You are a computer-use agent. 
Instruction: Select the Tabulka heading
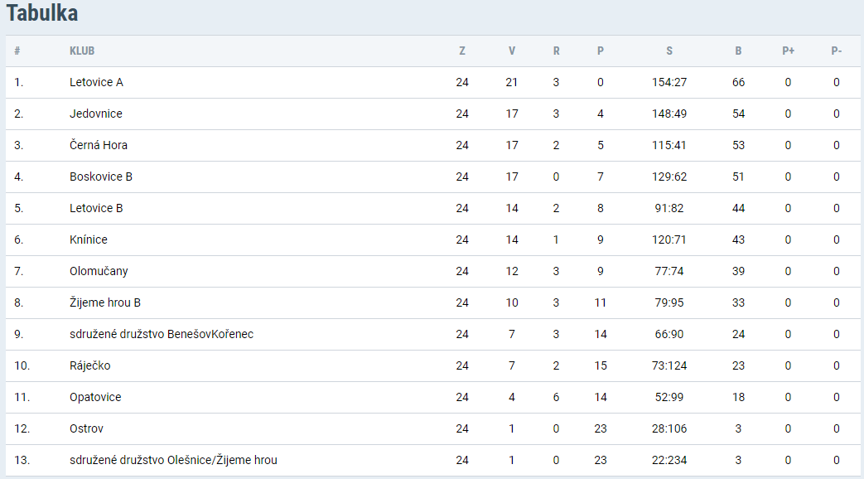(x=42, y=12)
